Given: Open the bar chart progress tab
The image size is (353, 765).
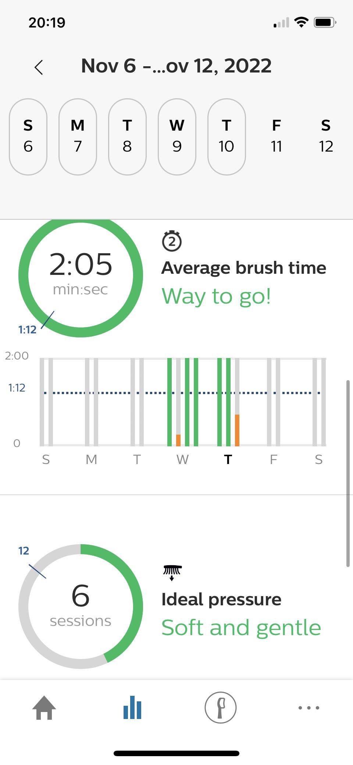Looking at the screenshot, I should (132, 707).
